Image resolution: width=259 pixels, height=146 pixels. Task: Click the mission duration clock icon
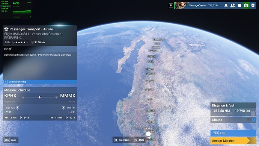click(32, 43)
